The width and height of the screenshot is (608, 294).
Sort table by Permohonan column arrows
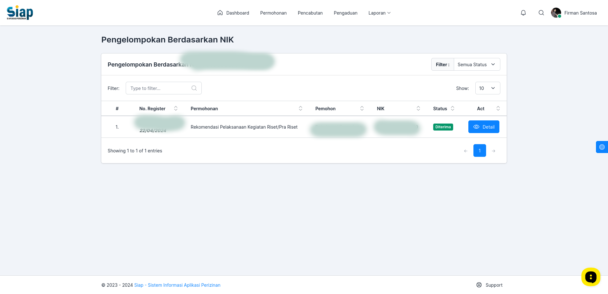tap(301, 108)
